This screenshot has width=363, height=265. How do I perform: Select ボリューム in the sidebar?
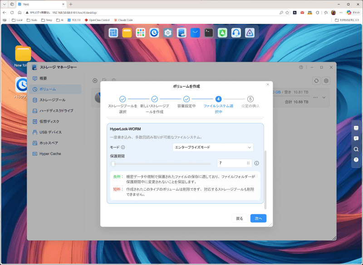tap(55, 89)
